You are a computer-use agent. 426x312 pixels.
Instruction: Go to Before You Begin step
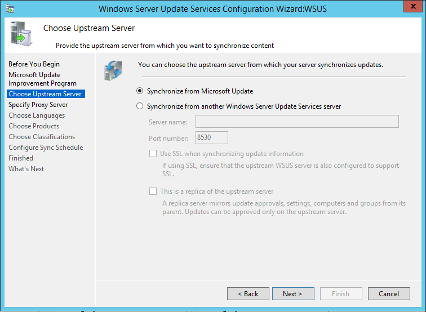tap(34, 64)
